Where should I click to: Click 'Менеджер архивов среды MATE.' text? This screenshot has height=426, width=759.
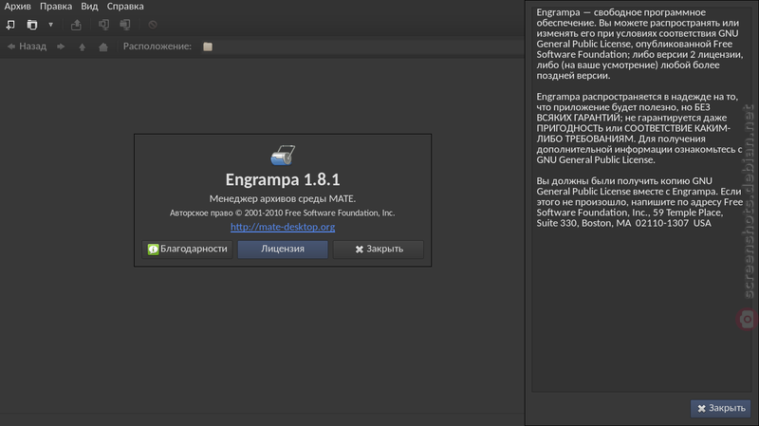[283, 198]
